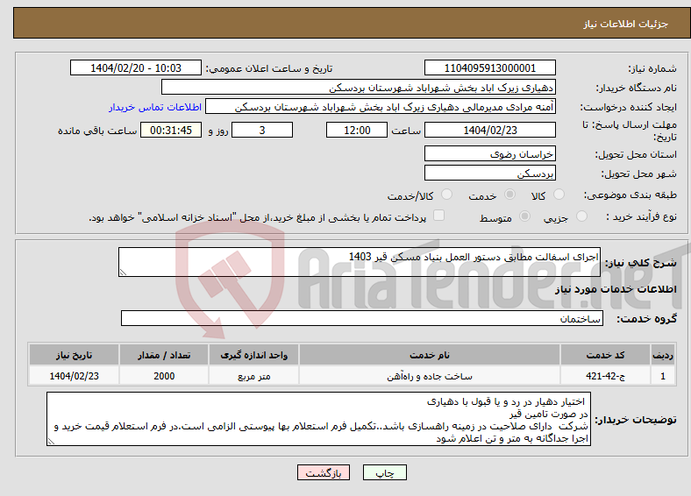Click the request creator name field
The image size is (691, 496).
point(381,107)
